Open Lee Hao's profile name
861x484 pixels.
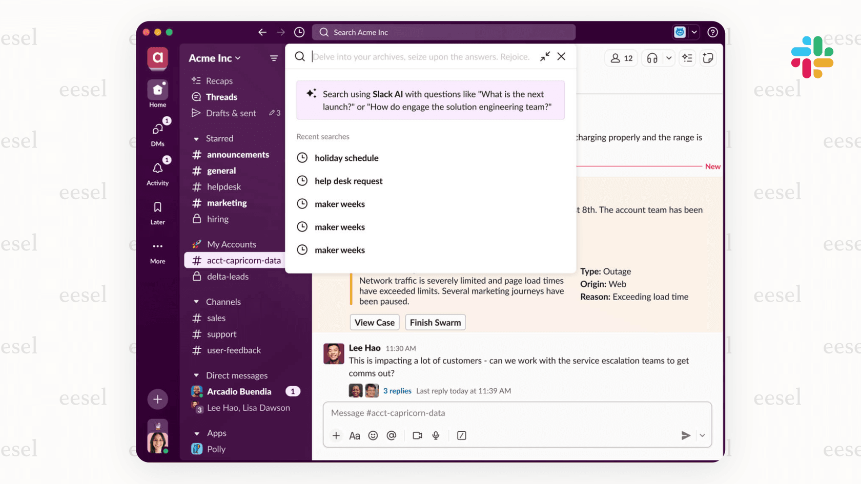pyautogui.click(x=364, y=348)
